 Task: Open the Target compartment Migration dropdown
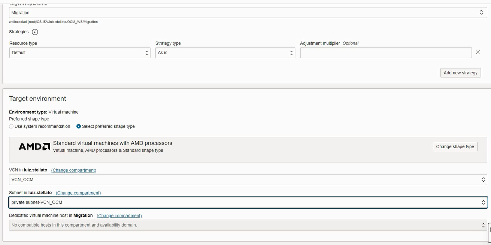click(x=248, y=13)
